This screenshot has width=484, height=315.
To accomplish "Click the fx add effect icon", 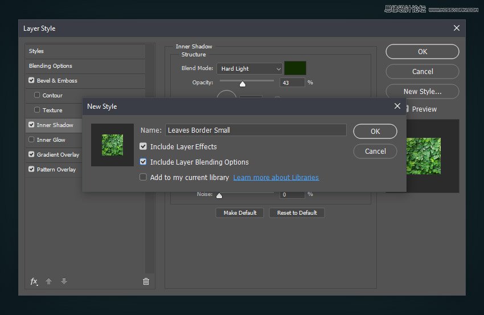I will pyautogui.click(x=34, y=281).
